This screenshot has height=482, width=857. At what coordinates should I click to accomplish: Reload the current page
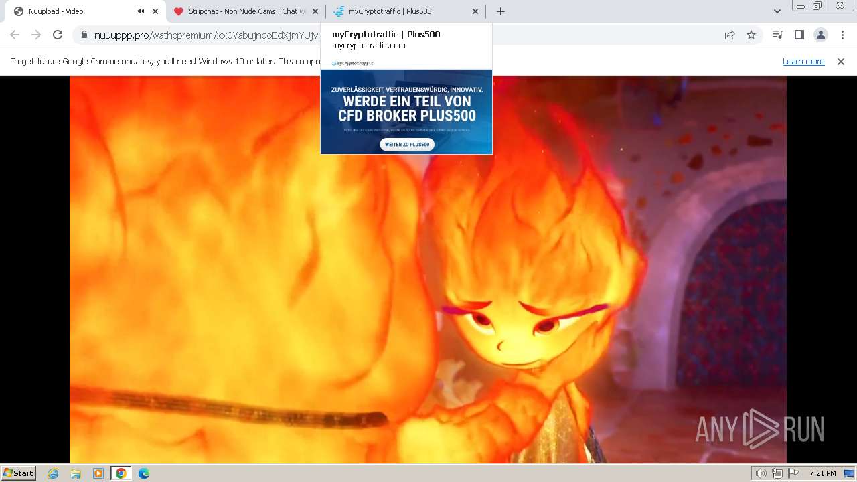[x=58, y=35]
